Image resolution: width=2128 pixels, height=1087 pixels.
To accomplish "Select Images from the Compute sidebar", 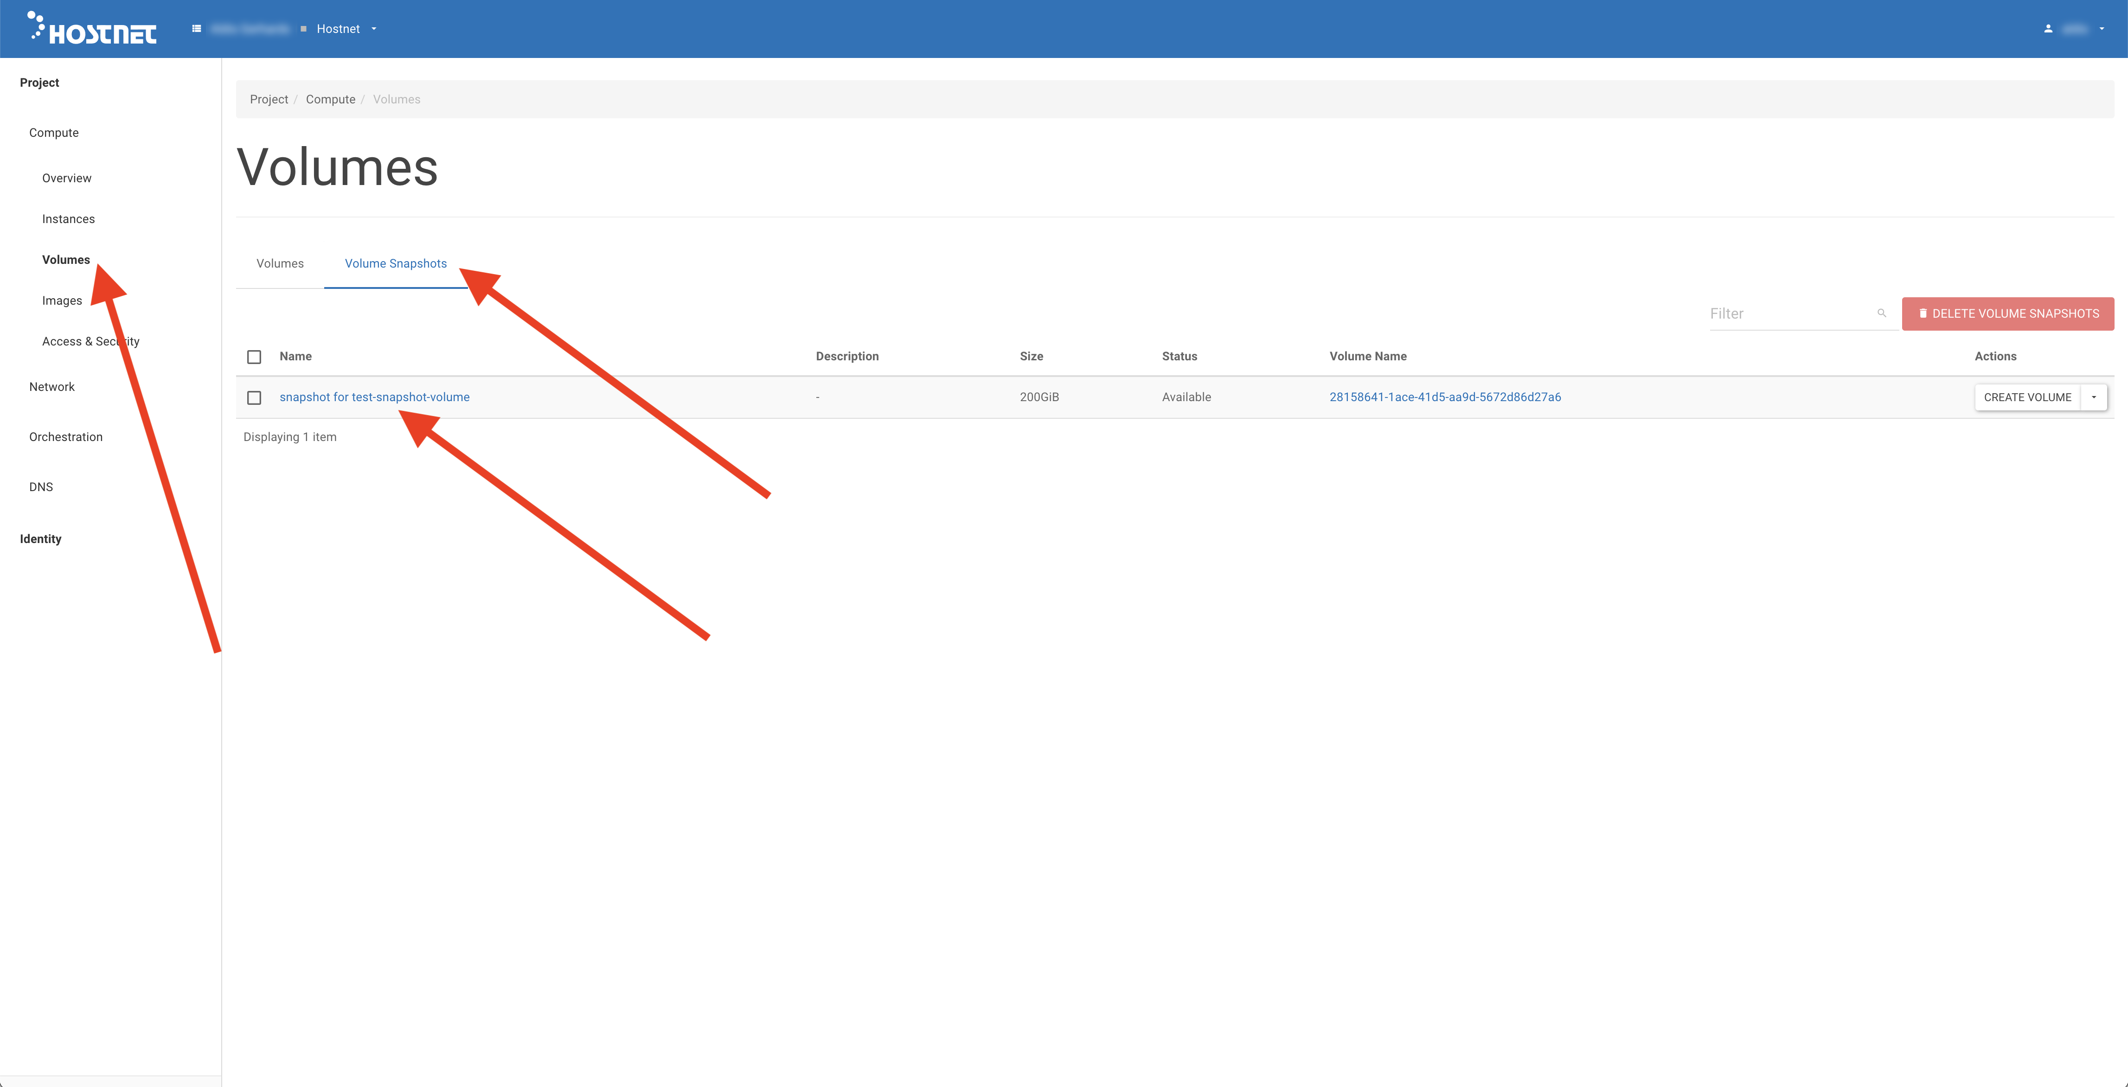I will tap(61, 300).
